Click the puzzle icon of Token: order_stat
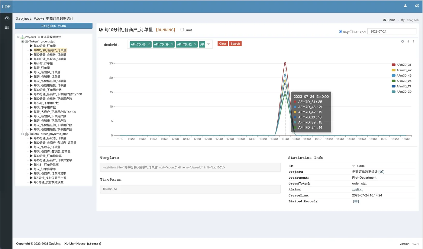Viewport: 423px width, 249px height. pyautogui.click(x=27, y=41)
